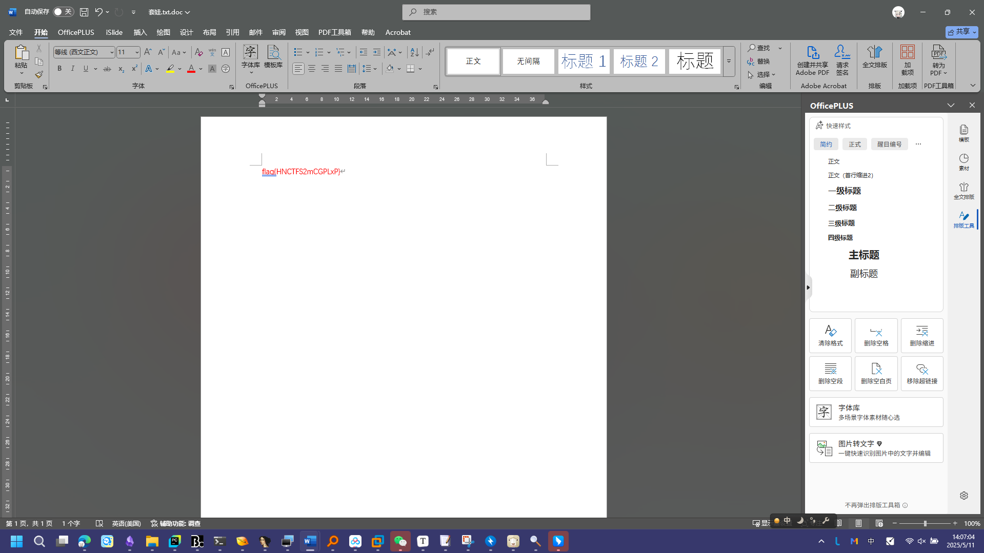Click the Save icon in title bar
Image resolution: width=984 pixels, height=553 pixels.
[84, 12]
